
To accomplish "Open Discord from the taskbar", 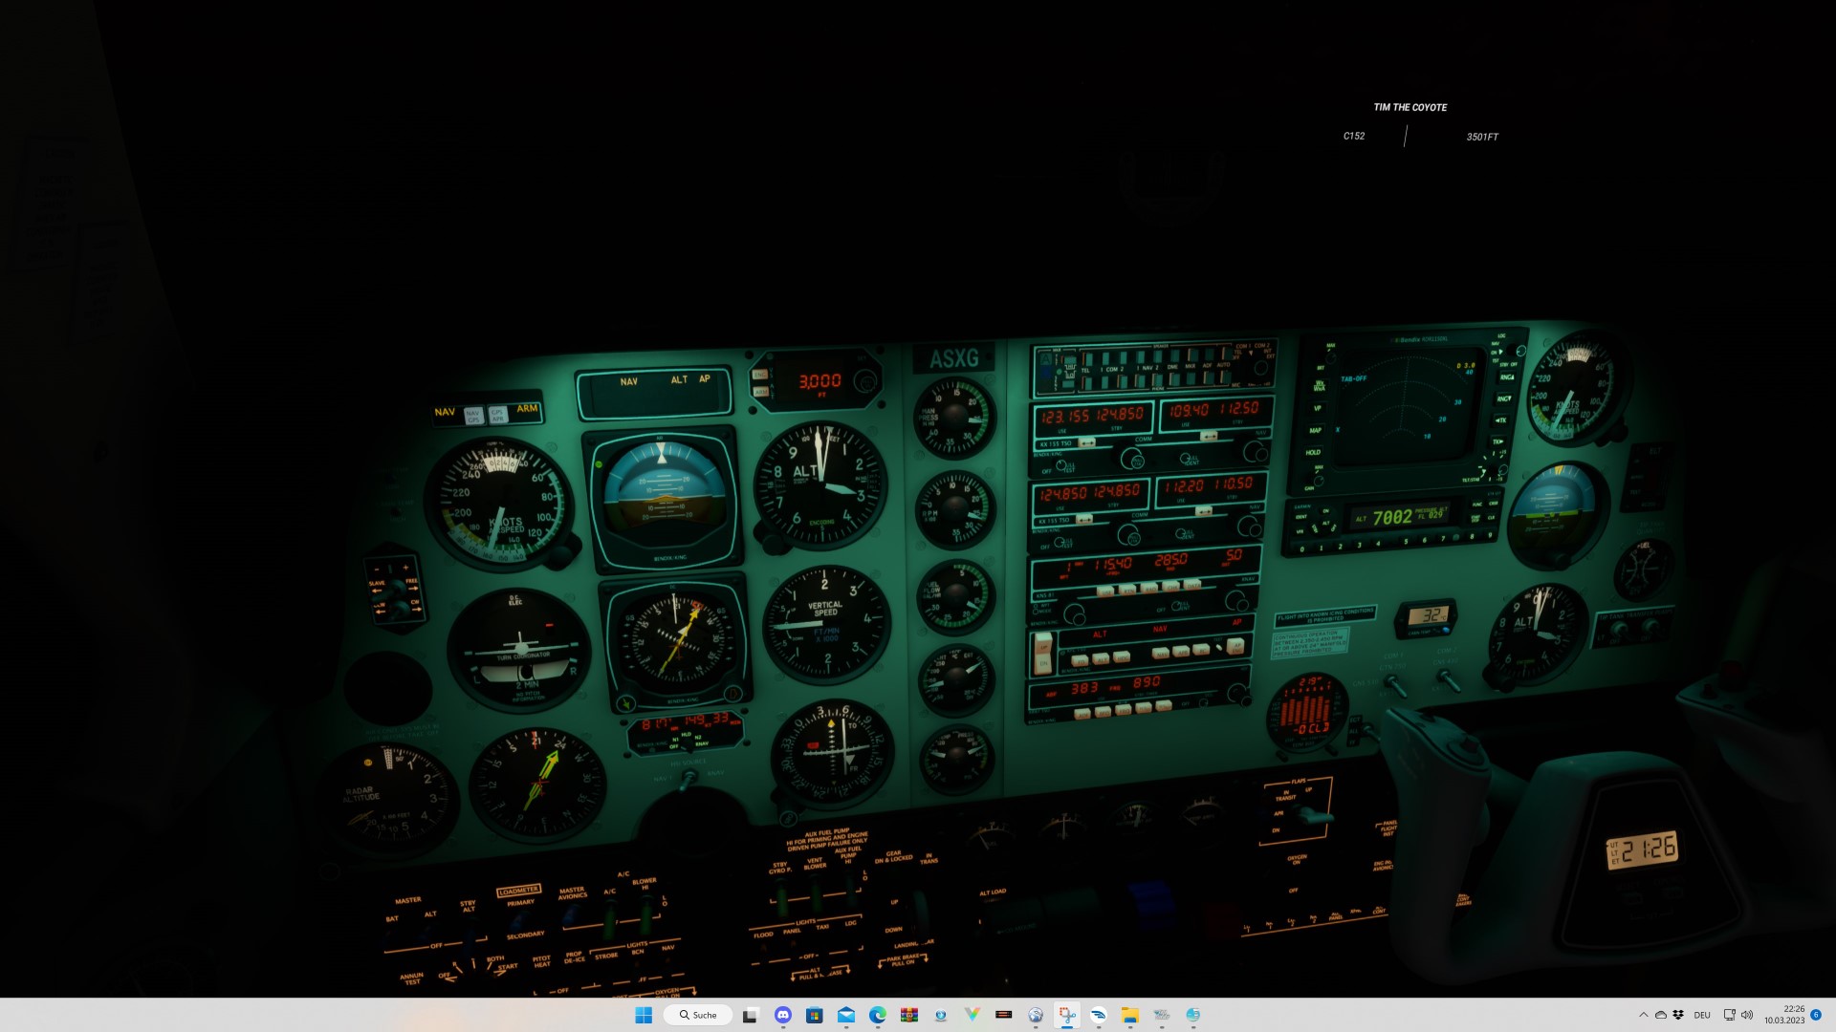I will [x=783, y=1015].
